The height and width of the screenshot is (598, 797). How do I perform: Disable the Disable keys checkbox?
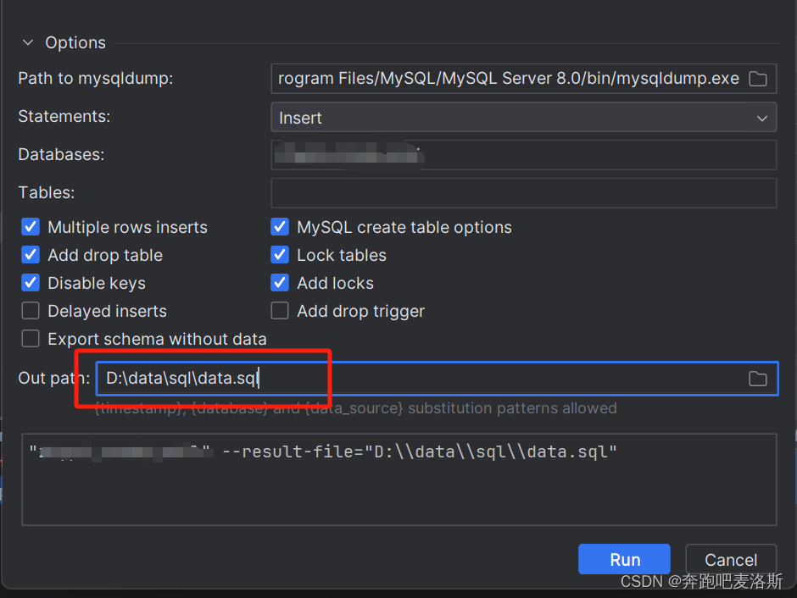pyautogui.click(x=31, y=282)
